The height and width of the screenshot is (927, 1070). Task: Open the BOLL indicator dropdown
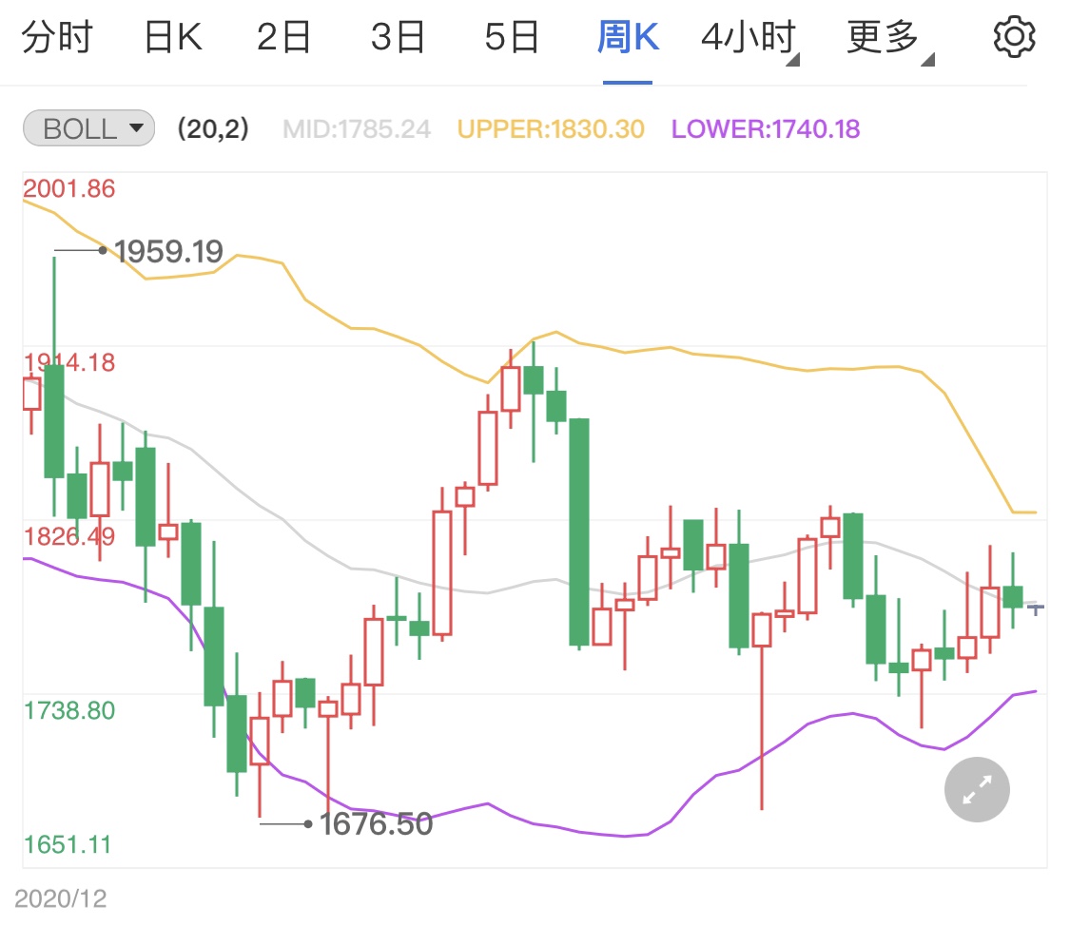88,128
